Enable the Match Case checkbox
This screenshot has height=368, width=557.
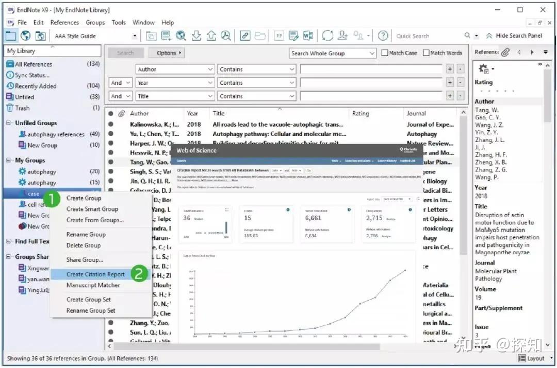pyautogui.click(x=384, y=52)
